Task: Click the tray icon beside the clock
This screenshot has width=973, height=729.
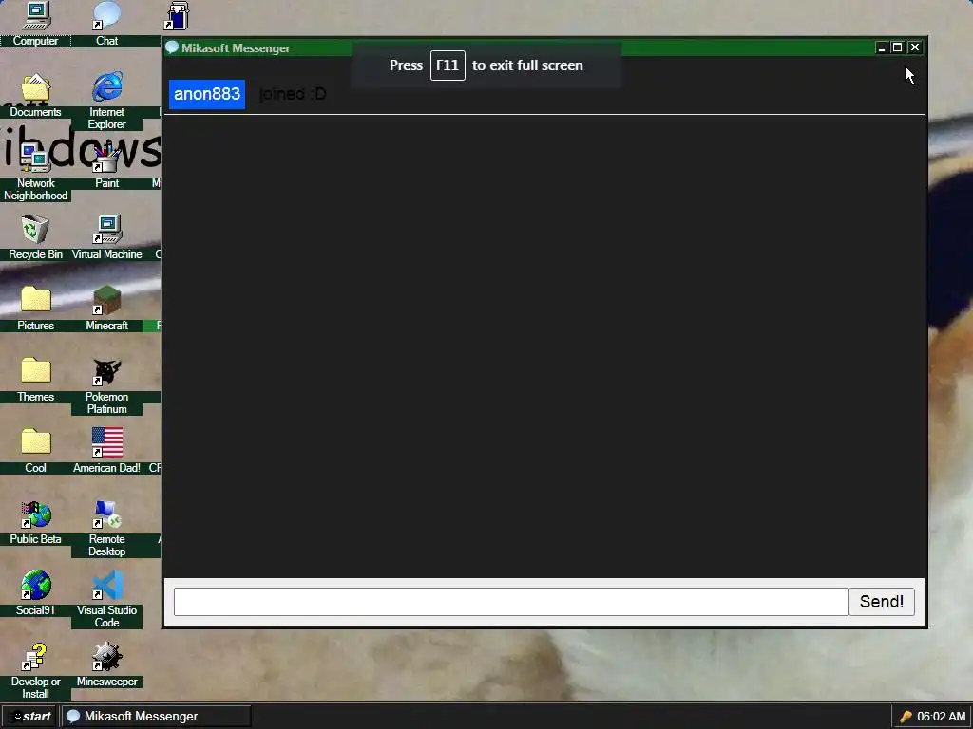Action: [906, 717]
